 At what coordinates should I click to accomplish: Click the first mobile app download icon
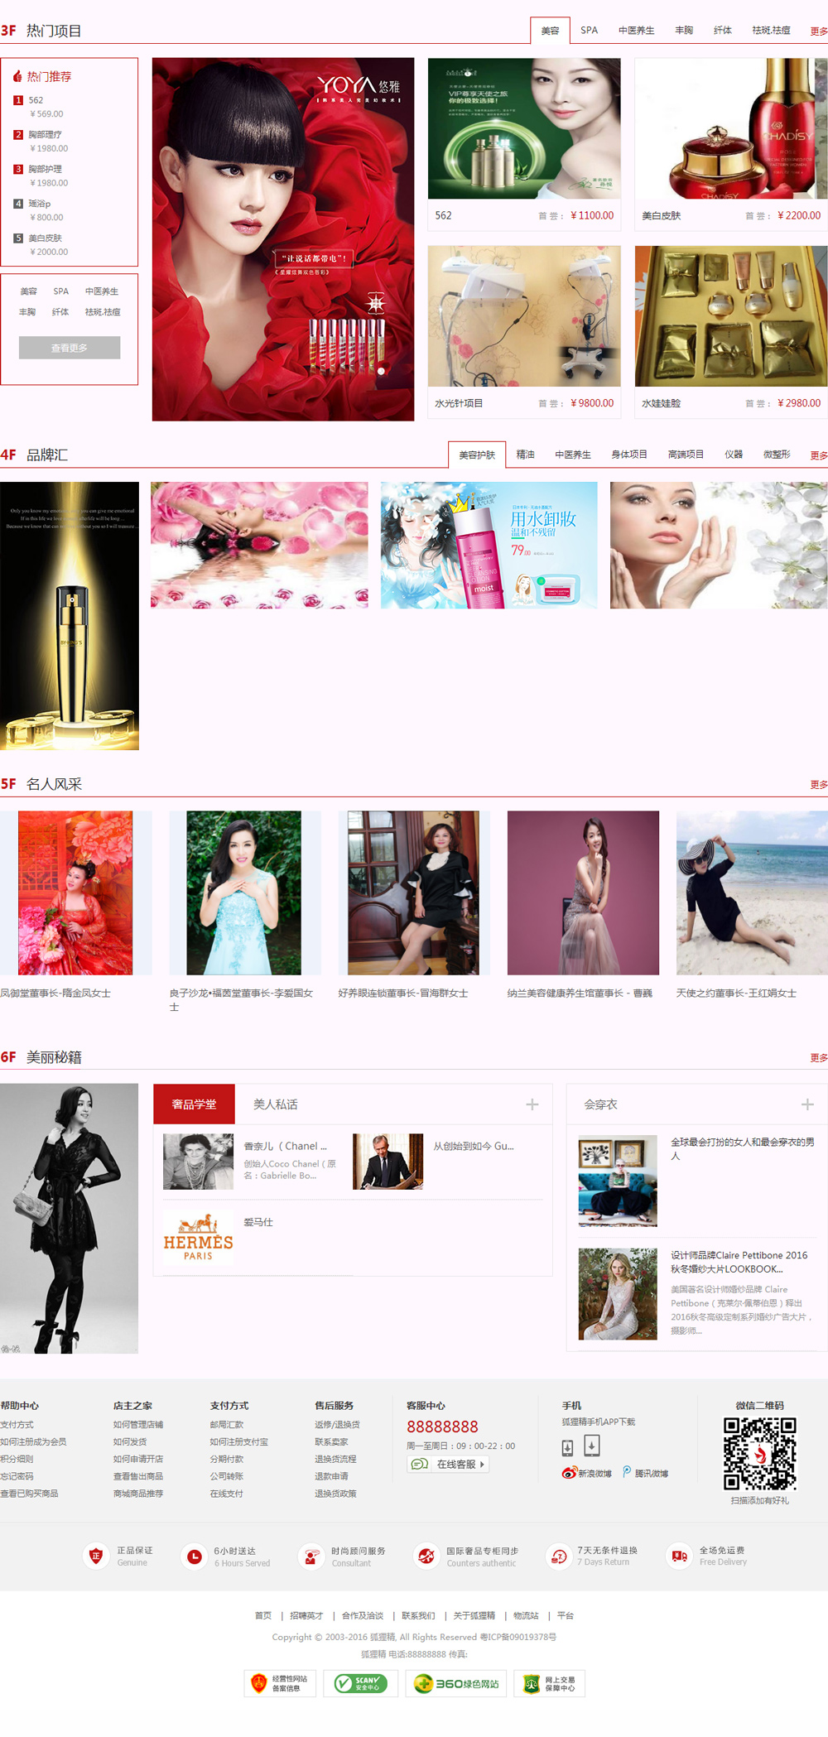pyautogui.click(x=567, y=1447)
